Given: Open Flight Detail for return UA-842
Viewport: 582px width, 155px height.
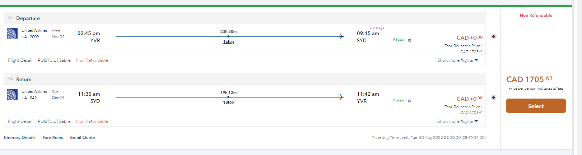Looking at the screenshot, I should 20,121.
